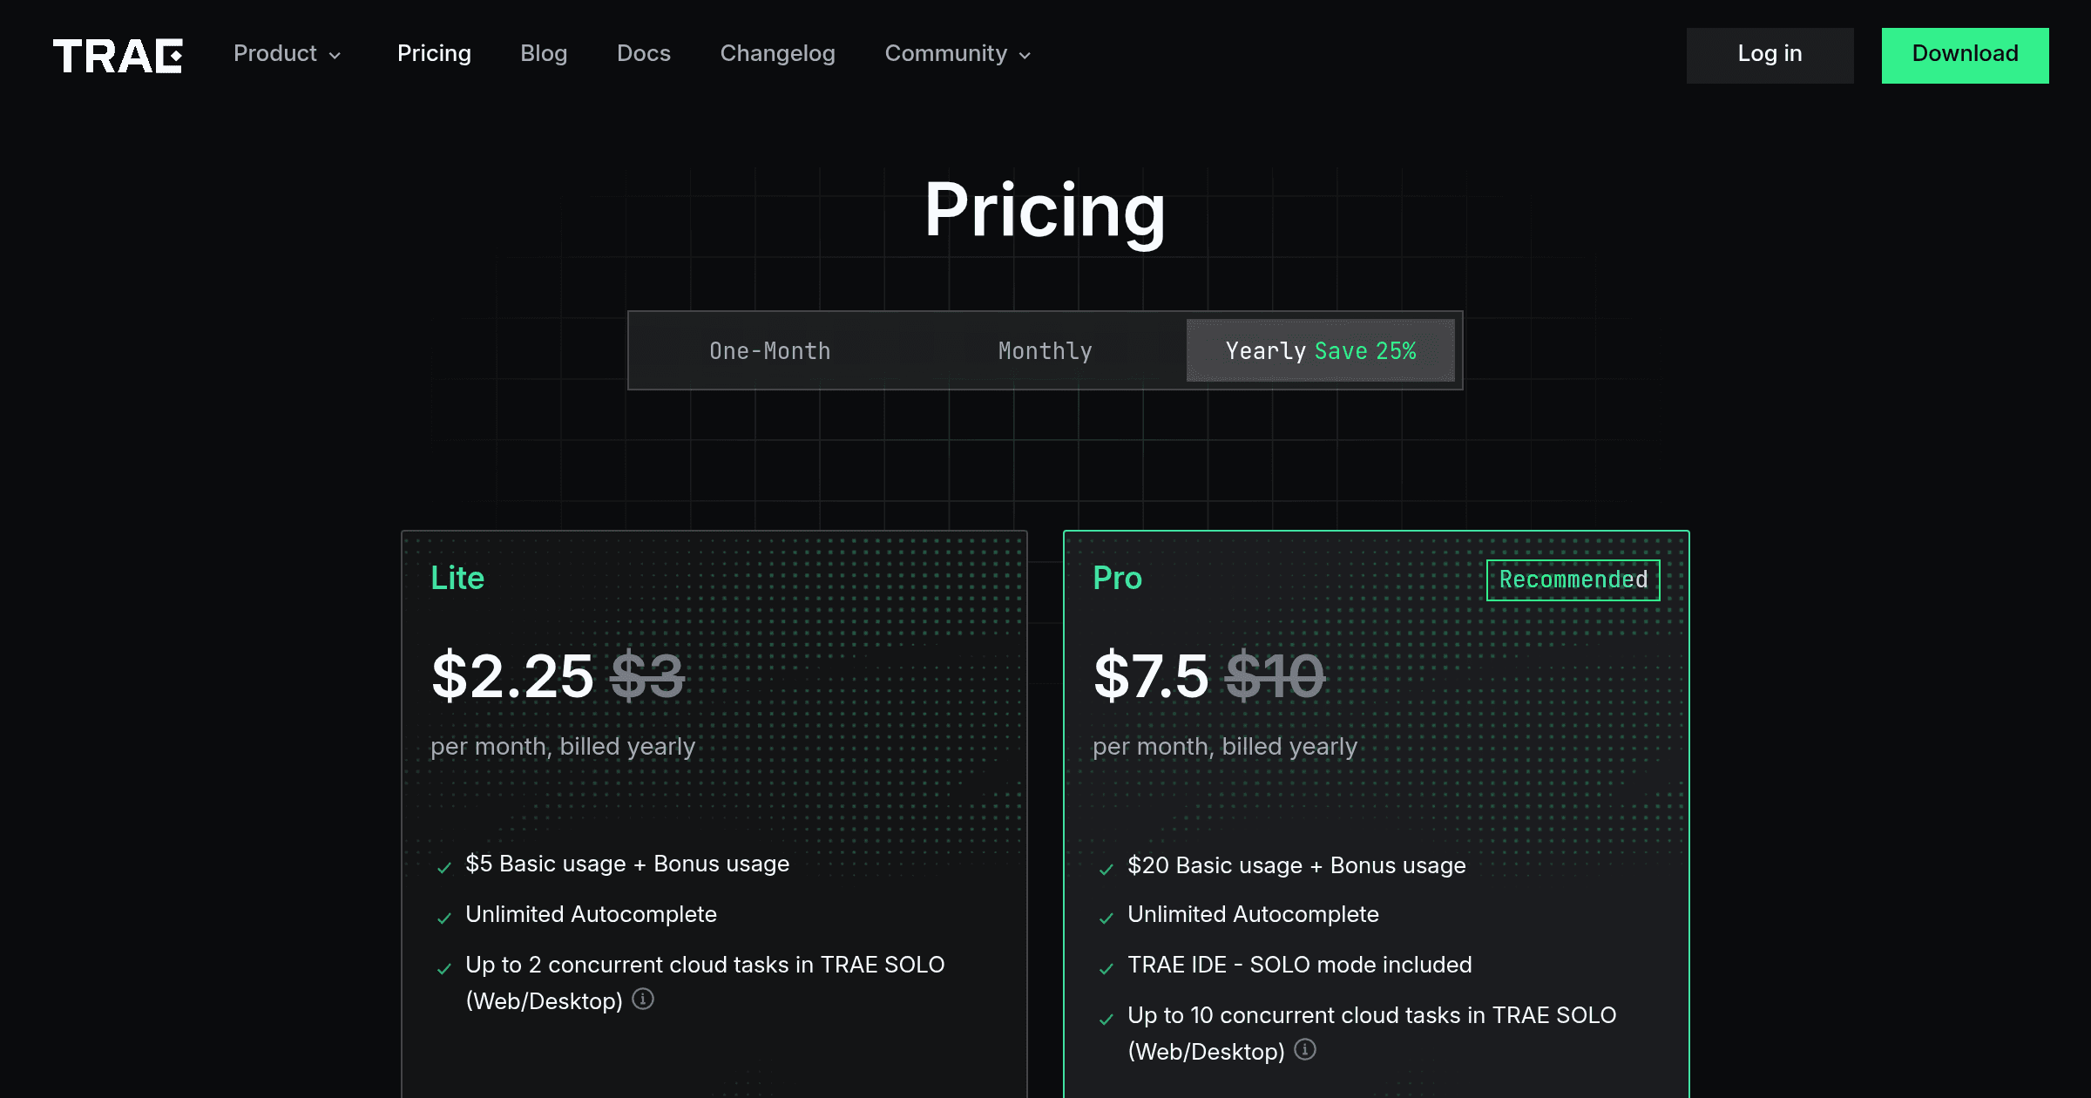
Task: Click checkmark beside TRAE IDE SOLO mode
Action: tap(1106, 968)
